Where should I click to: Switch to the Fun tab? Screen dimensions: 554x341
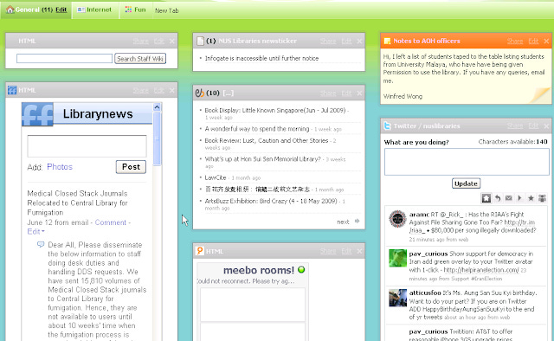tap(136, 10)
